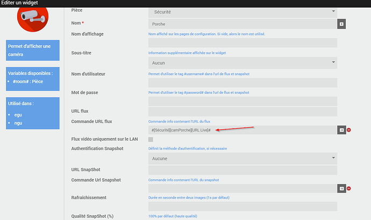Focus the URL SnapShot input field
This screenshot has height=220, width=371.
pos(242,170)
